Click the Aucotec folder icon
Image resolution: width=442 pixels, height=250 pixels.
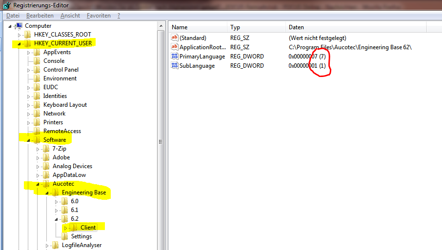tap(46, 184)
